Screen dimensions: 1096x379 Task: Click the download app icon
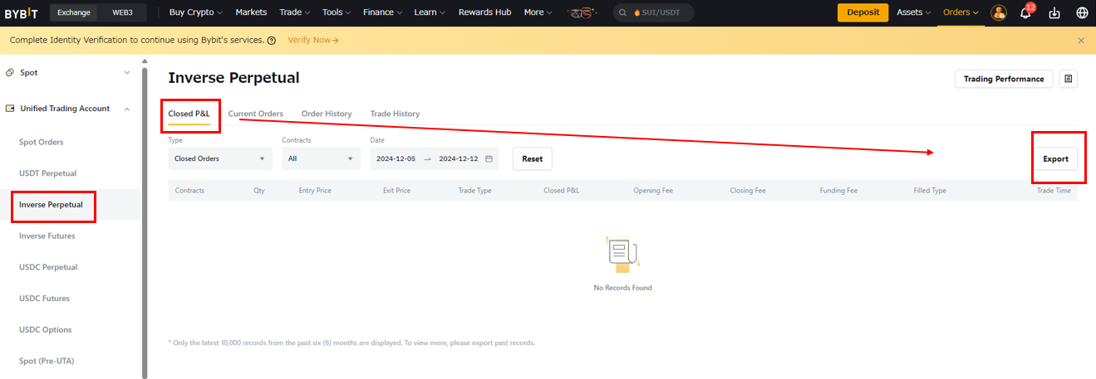pyautogui.click(x=1054, y=12)
